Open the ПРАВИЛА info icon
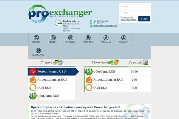Viewport: 179px width, 119px height. pos(88,37)
